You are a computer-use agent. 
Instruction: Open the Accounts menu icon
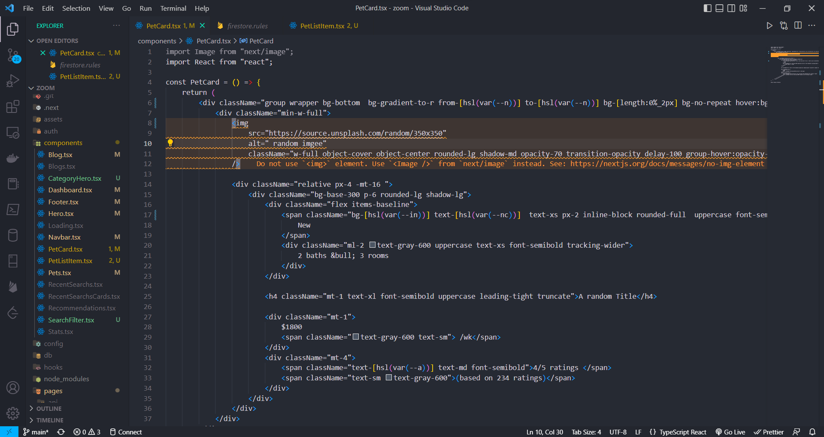(x=13, y=388)
